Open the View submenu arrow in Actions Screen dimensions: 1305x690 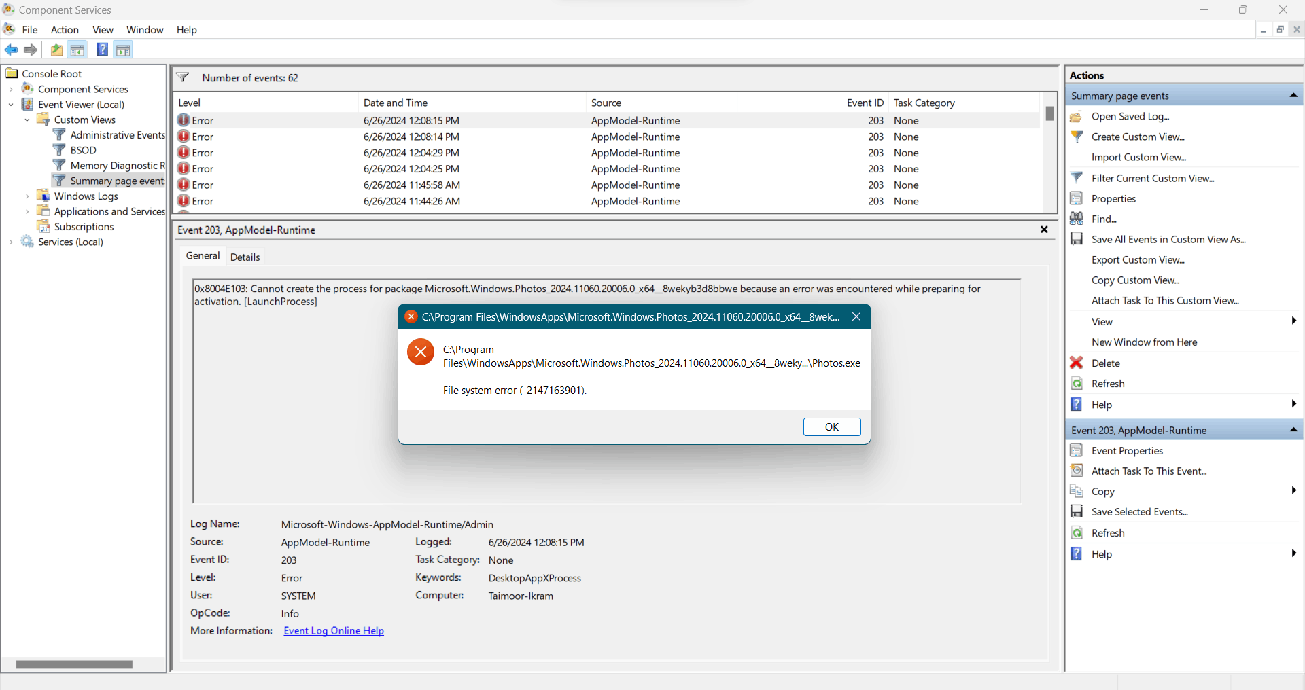[1293, 321]
